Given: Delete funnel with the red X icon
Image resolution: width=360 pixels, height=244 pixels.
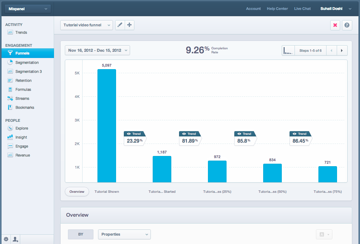Looking at the screenshot, I should 335,25.
